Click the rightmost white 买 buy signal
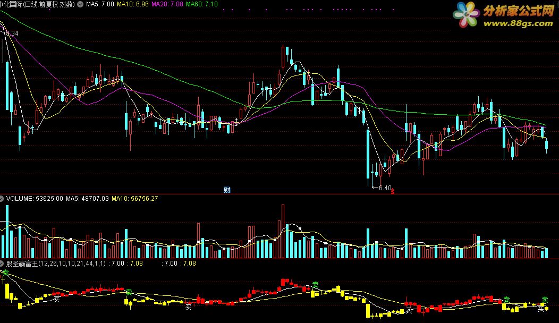 (x=540, y=309)
